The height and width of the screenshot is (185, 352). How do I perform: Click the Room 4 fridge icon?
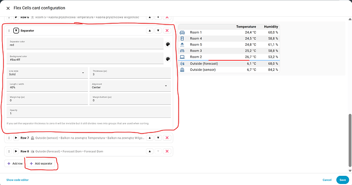[x=182, y=39]
